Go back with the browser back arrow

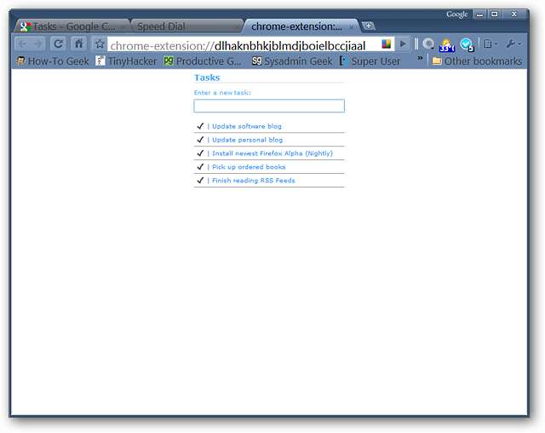tap(23, 44)
